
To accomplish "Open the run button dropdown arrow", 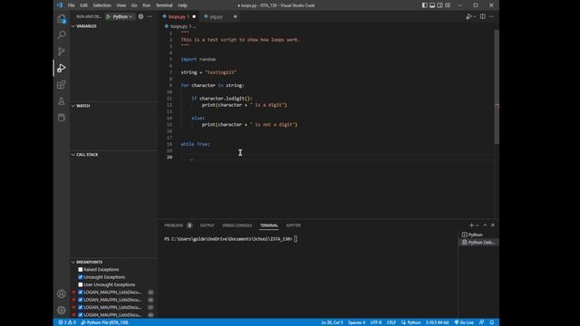I will (474, 17).
